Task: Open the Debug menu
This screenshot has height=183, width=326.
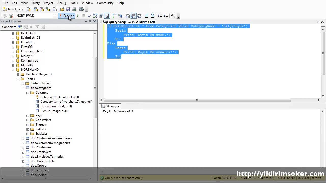Action: [x=62, y=3]
